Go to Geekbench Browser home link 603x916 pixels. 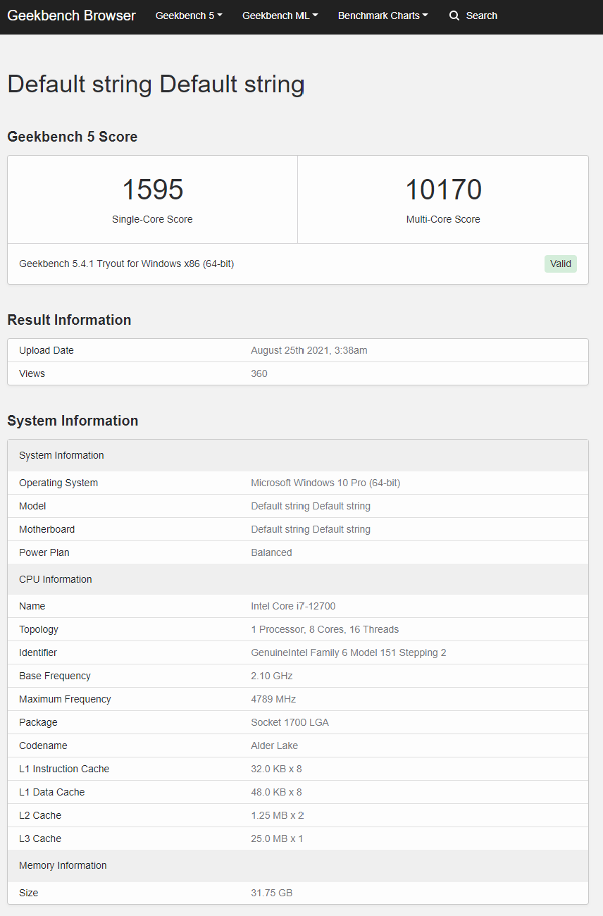pos(71,16)
